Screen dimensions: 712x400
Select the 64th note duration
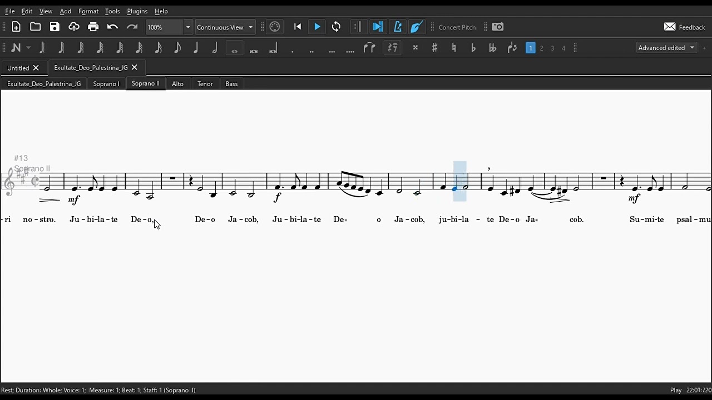[x=120, y=48]
